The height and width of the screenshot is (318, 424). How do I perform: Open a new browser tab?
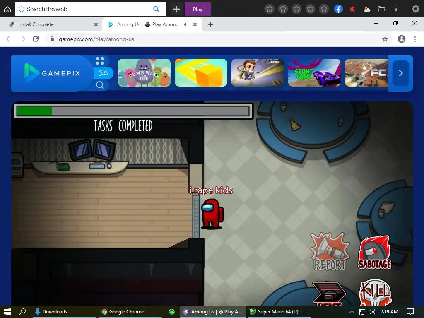click(211, 24)
